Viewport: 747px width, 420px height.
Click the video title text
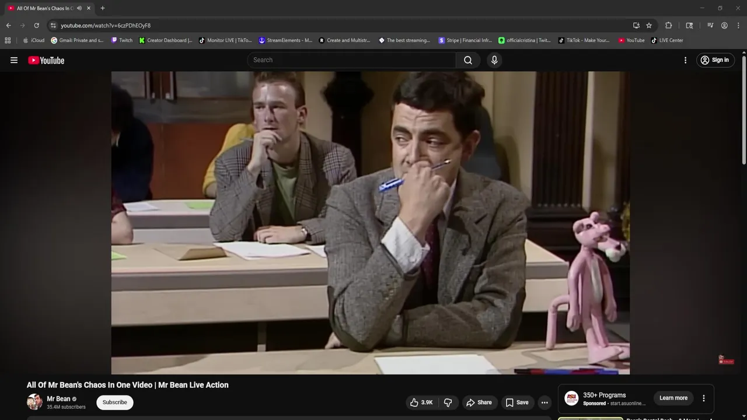click(128, 385)
